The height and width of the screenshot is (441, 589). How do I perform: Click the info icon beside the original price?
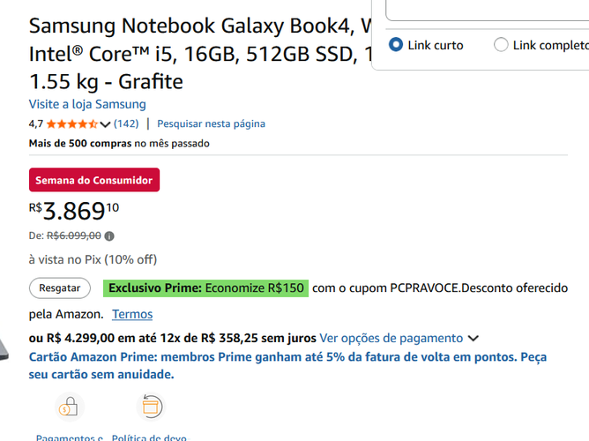coord(109,236)
